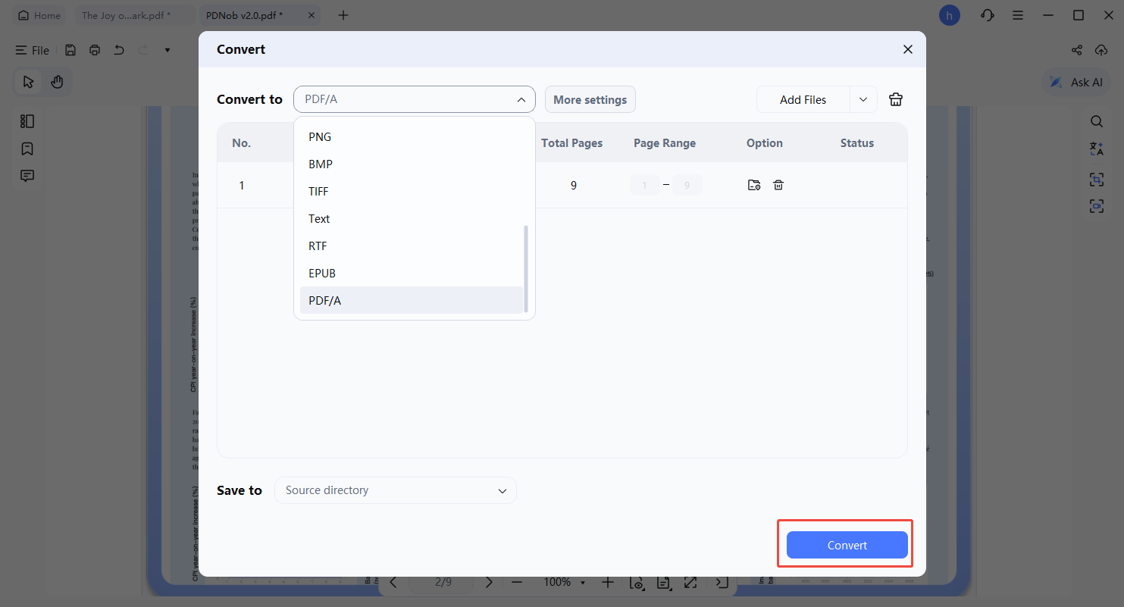1124x607 pixels.
Task: Expand the Add Files dropdown arrow
Action: click(863, 99)
